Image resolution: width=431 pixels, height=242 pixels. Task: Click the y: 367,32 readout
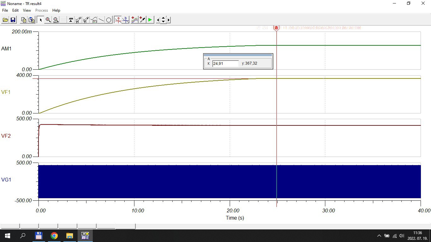pyautogui.click(x=250, y=63)
